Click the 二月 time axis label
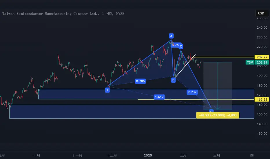The width and height of the screenshot is (270, 159). pos(183,156)
